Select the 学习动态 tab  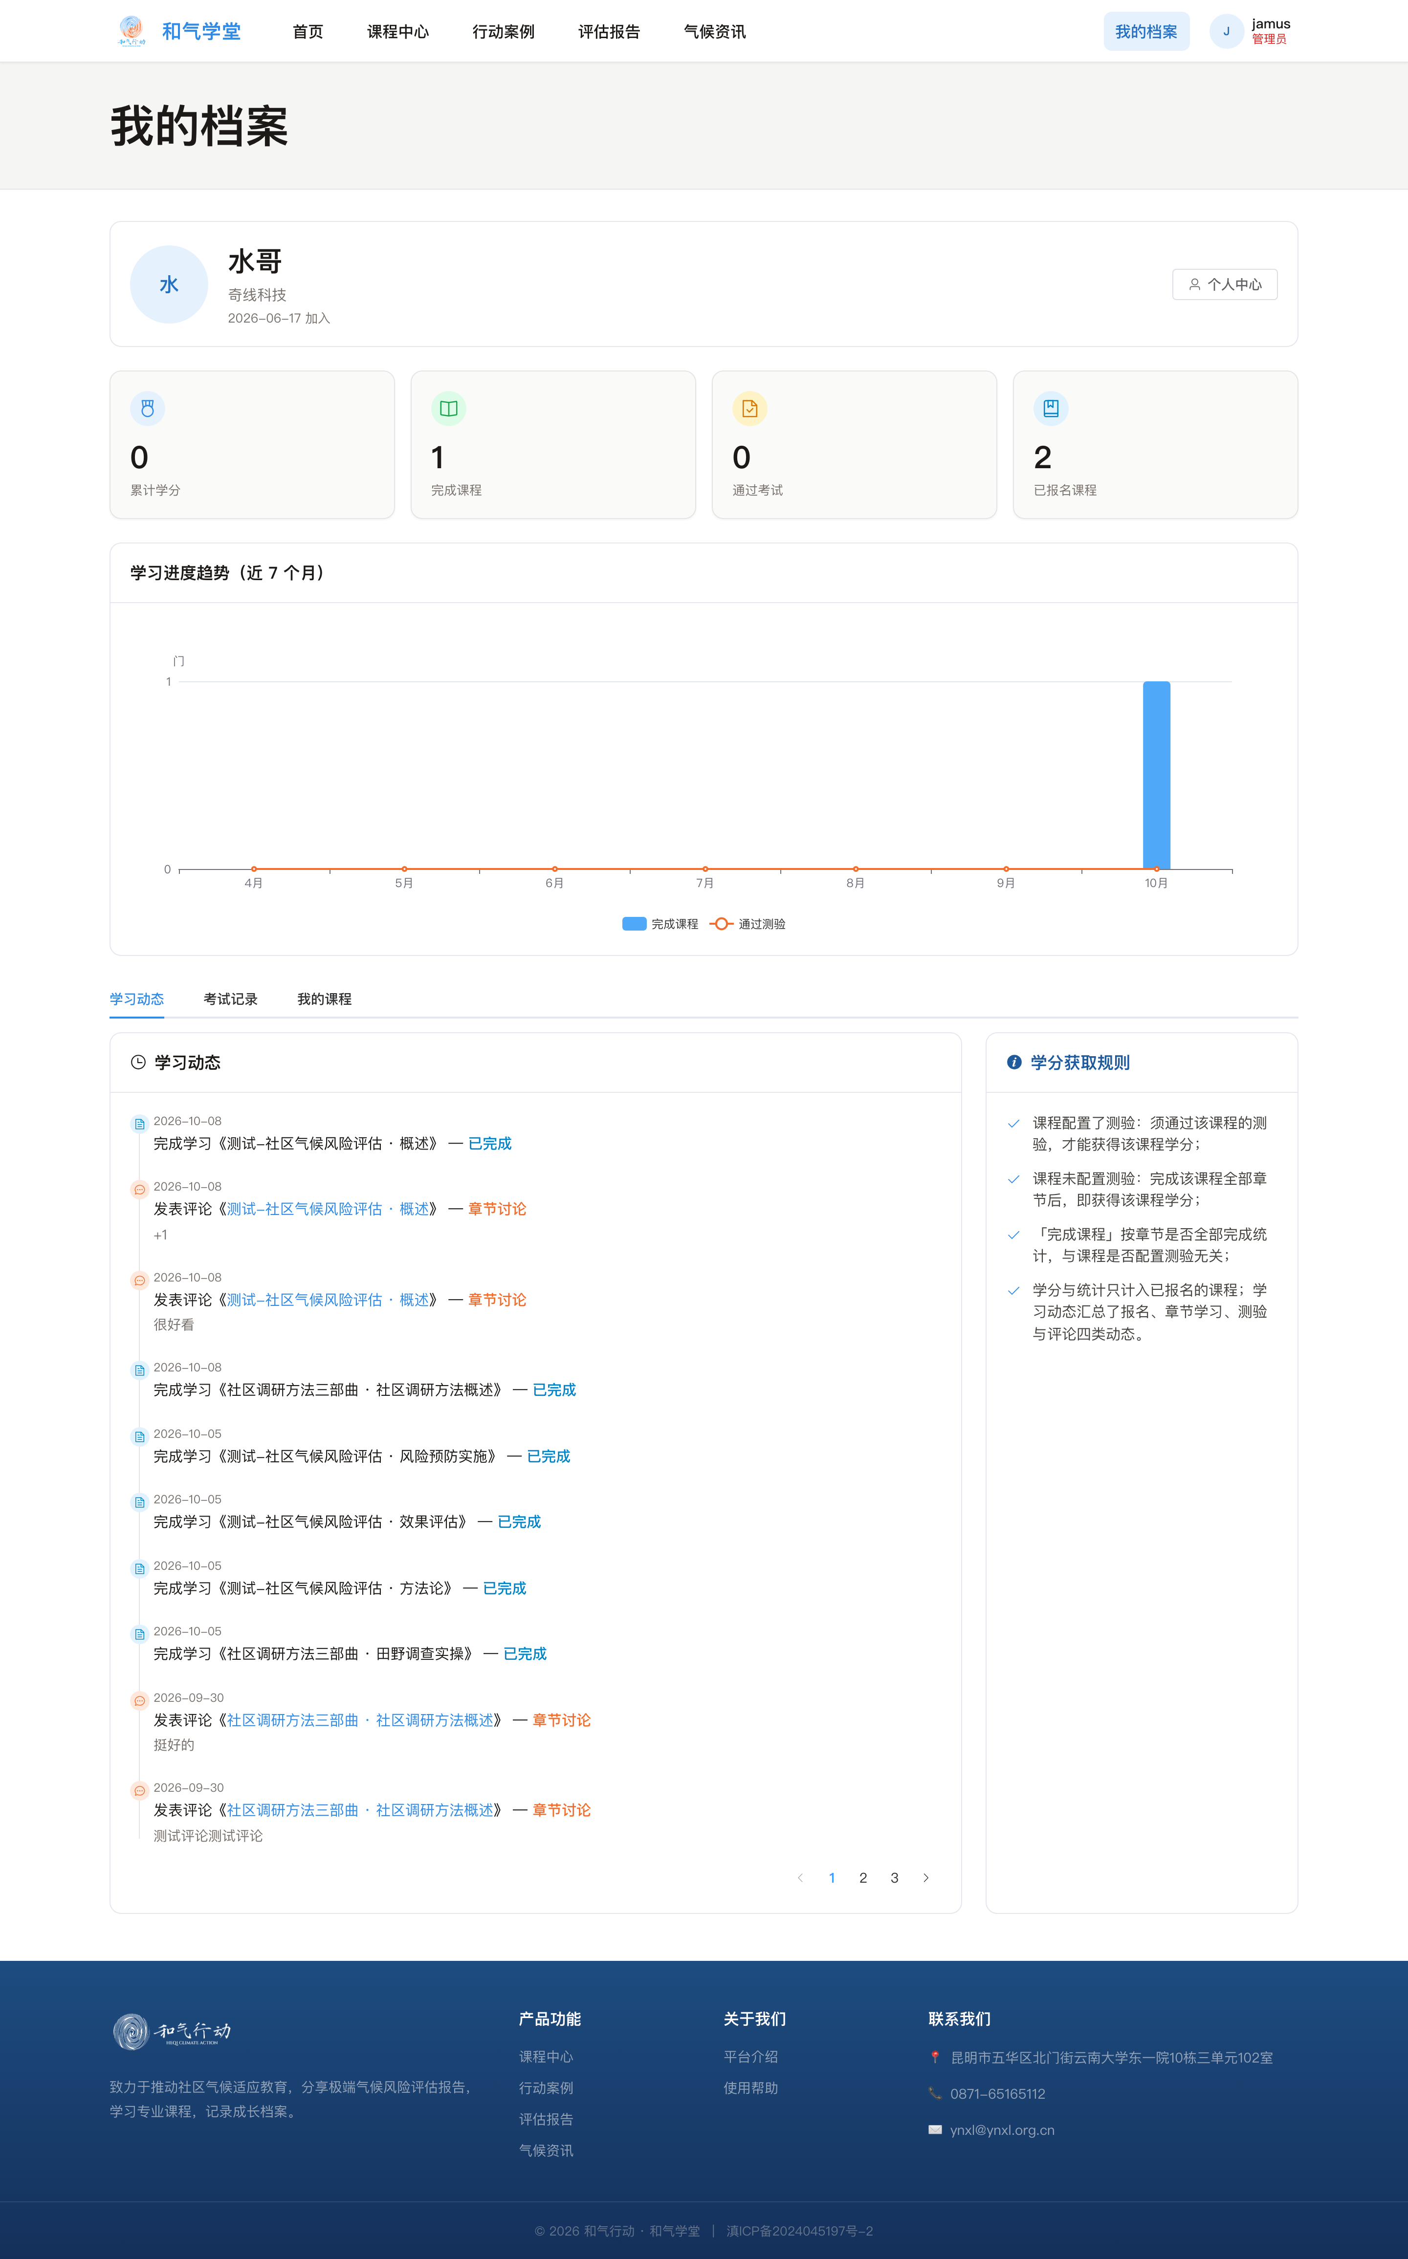(x=137, y=999)
